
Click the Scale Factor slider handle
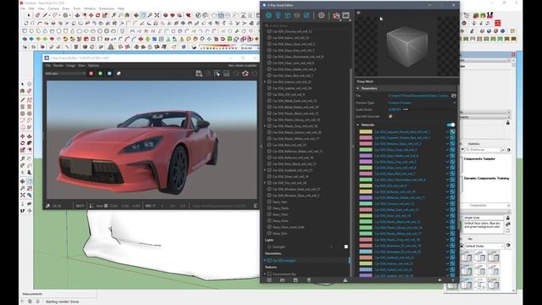coord(406,109)
